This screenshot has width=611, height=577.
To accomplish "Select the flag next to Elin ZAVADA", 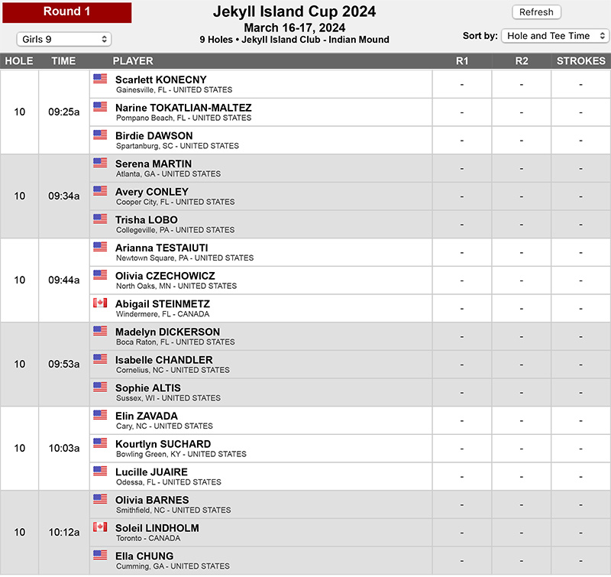I will [x=100, y=415].
